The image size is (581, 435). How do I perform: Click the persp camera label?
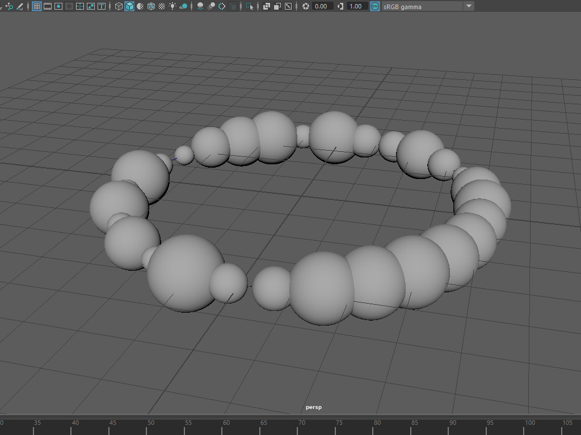(313, 407)
